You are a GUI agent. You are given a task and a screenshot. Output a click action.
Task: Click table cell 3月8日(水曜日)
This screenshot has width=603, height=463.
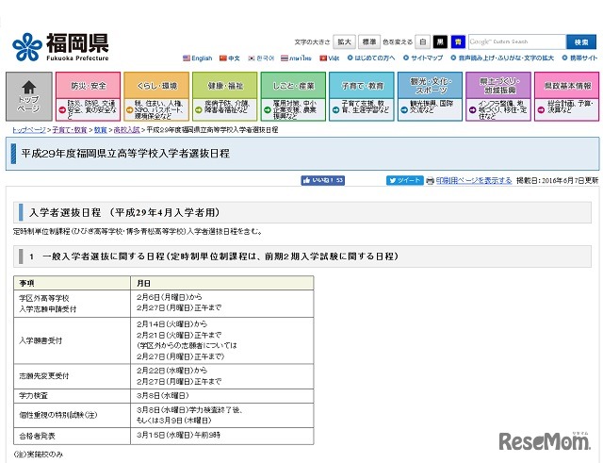pos(222,396)
